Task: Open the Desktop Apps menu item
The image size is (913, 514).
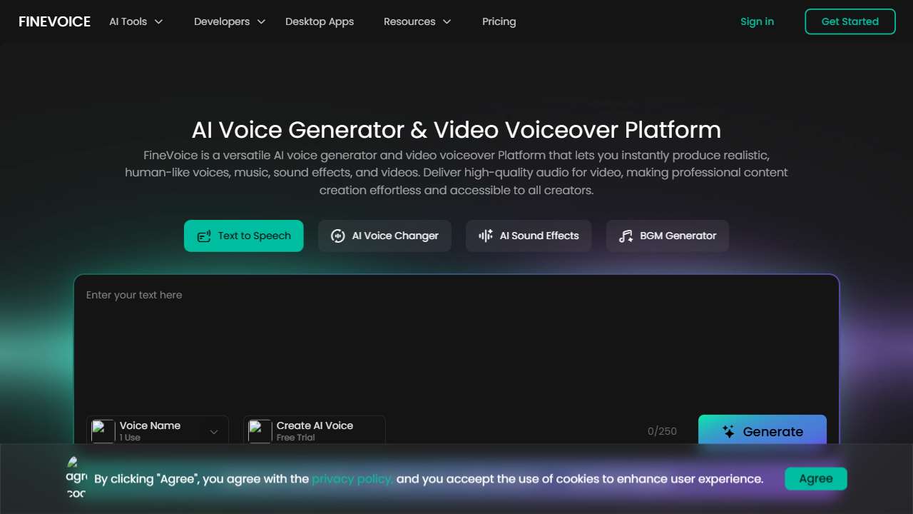Action: 320,21
